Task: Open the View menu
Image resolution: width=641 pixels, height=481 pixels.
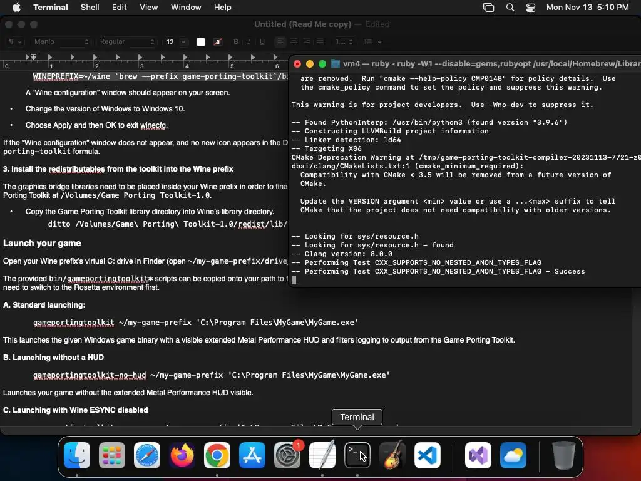Action: [x=148, y=8]
